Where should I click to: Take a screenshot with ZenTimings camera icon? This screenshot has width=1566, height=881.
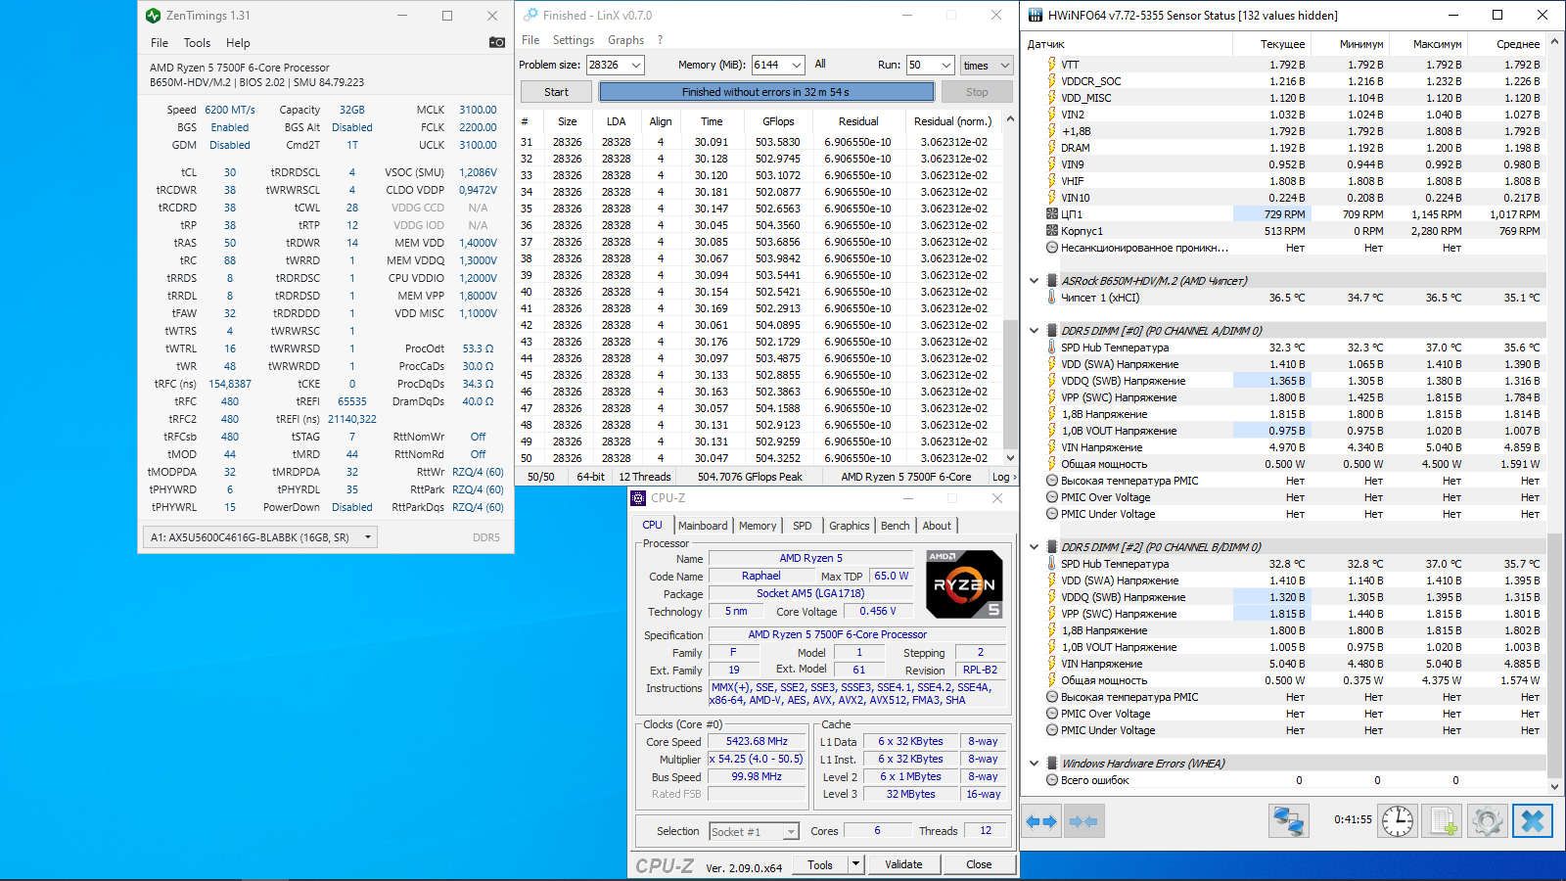(x=497, y=42)
